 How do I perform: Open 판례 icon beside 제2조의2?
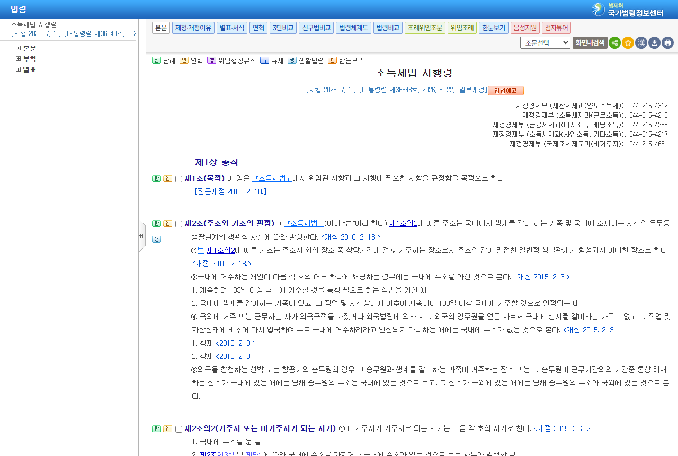156,429
